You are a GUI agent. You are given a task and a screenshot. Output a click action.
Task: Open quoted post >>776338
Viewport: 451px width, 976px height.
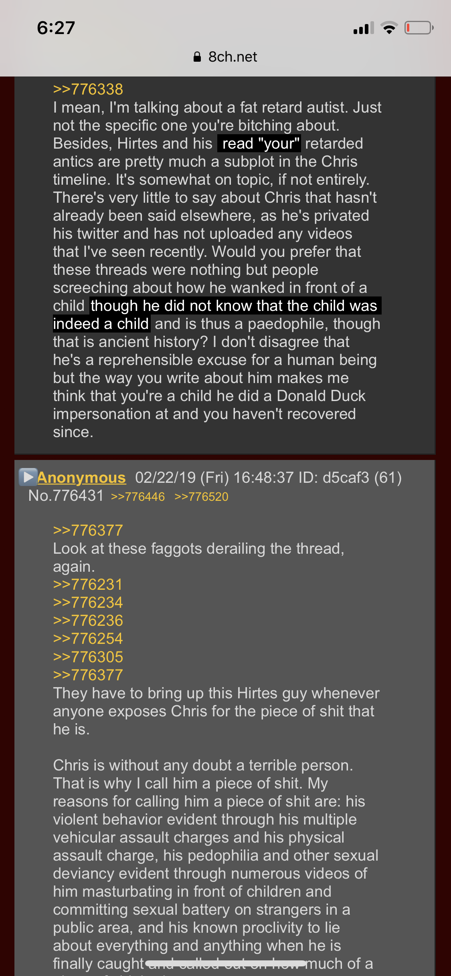click(x=88, y=89)
